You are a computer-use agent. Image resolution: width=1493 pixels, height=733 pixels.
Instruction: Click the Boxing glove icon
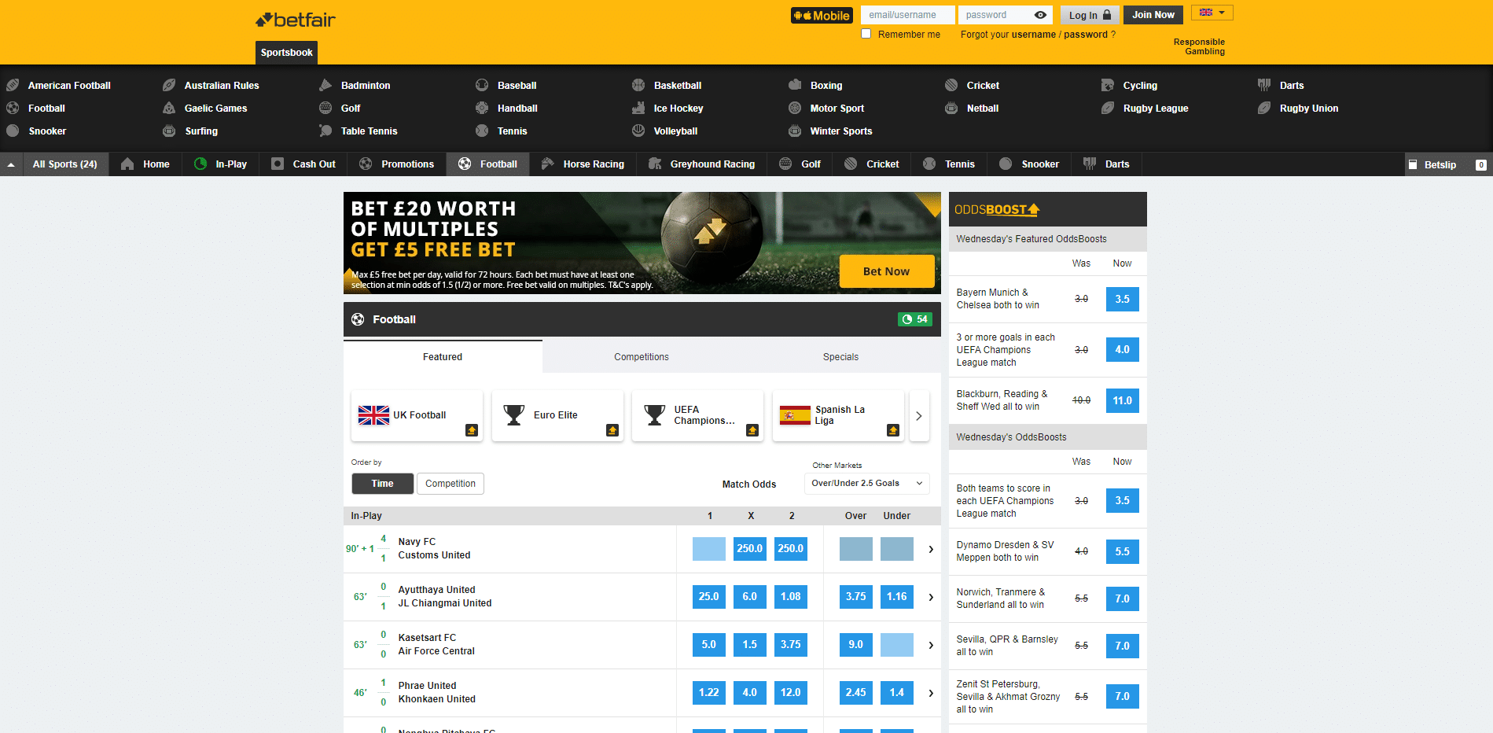coord(795,85)
